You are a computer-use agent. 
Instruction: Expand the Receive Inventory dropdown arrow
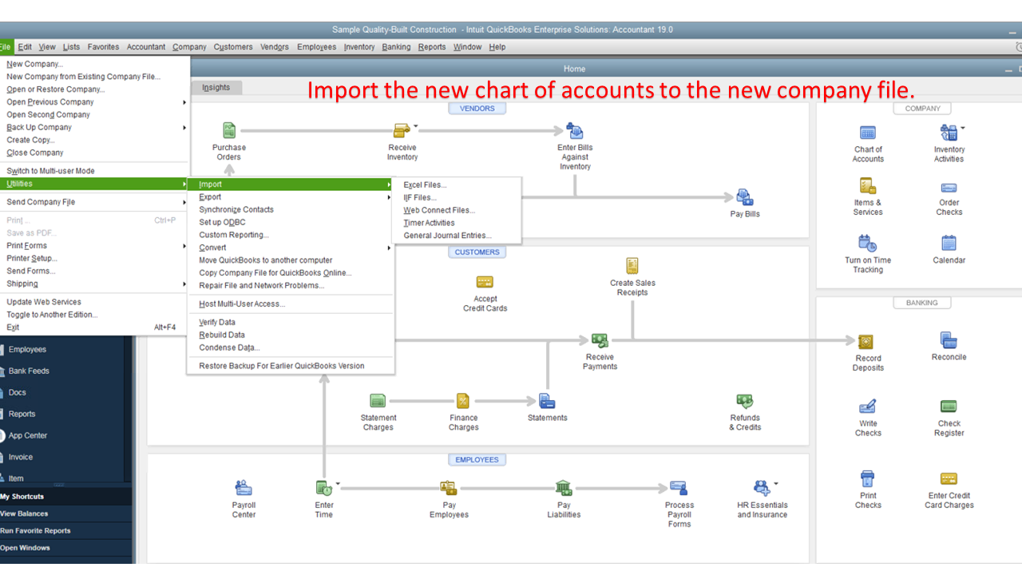tap(415, 126)
